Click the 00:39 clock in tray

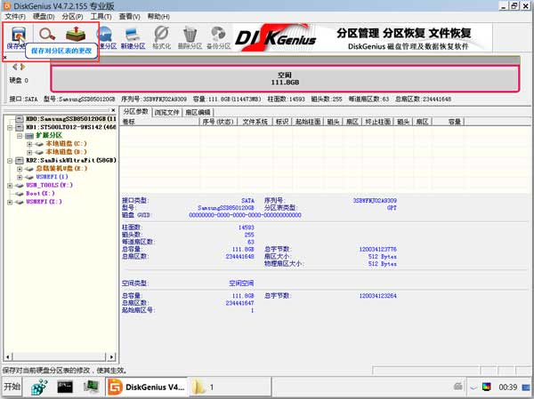(x=508, y=387)
